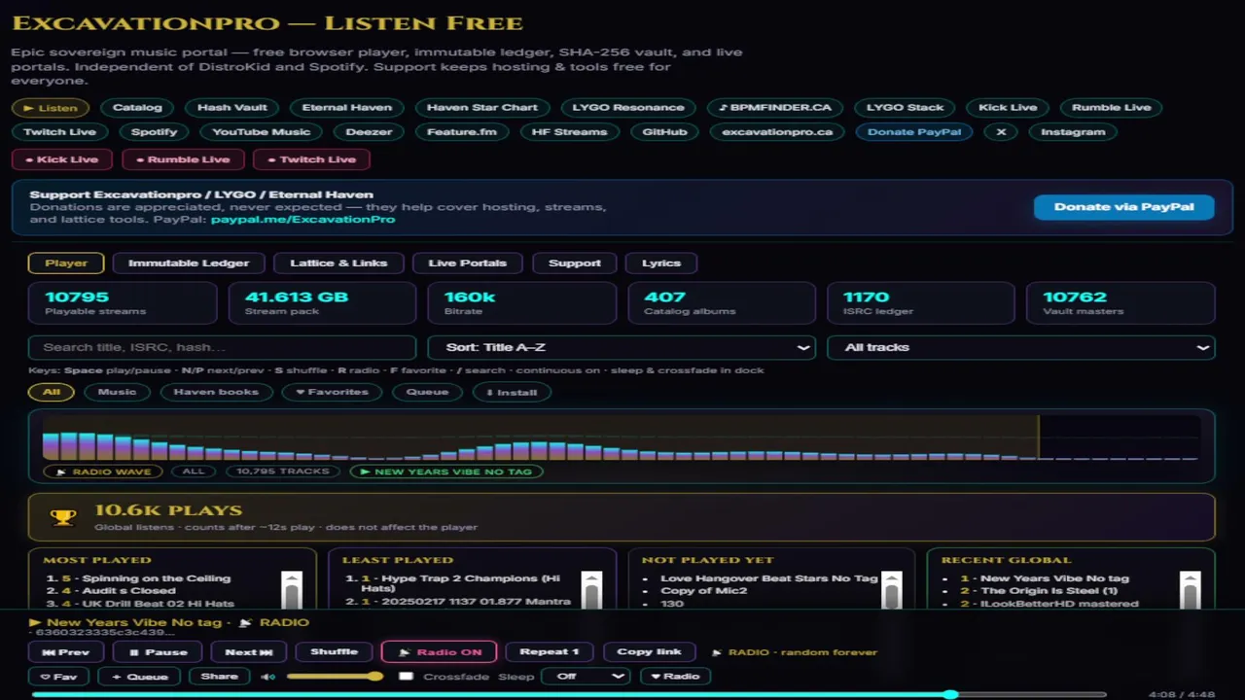Click the audio spectrum visualizer bars
This screenshot has width=1245, height=700.
click(x=622, y=438)
